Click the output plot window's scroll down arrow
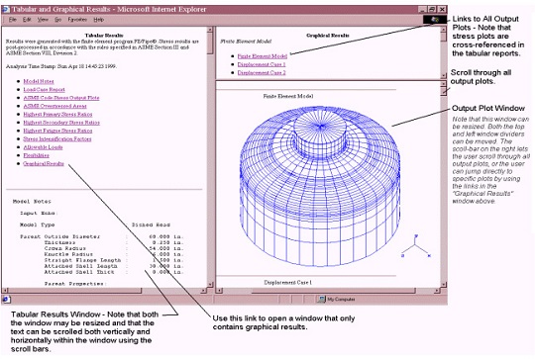Image resolution: width=535 pixels, height=359 pixels. [x=444, y=285]
